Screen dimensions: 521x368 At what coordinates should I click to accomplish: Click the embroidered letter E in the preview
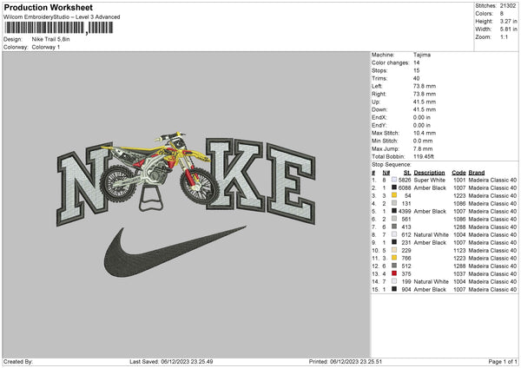click(x=291, y=184)
